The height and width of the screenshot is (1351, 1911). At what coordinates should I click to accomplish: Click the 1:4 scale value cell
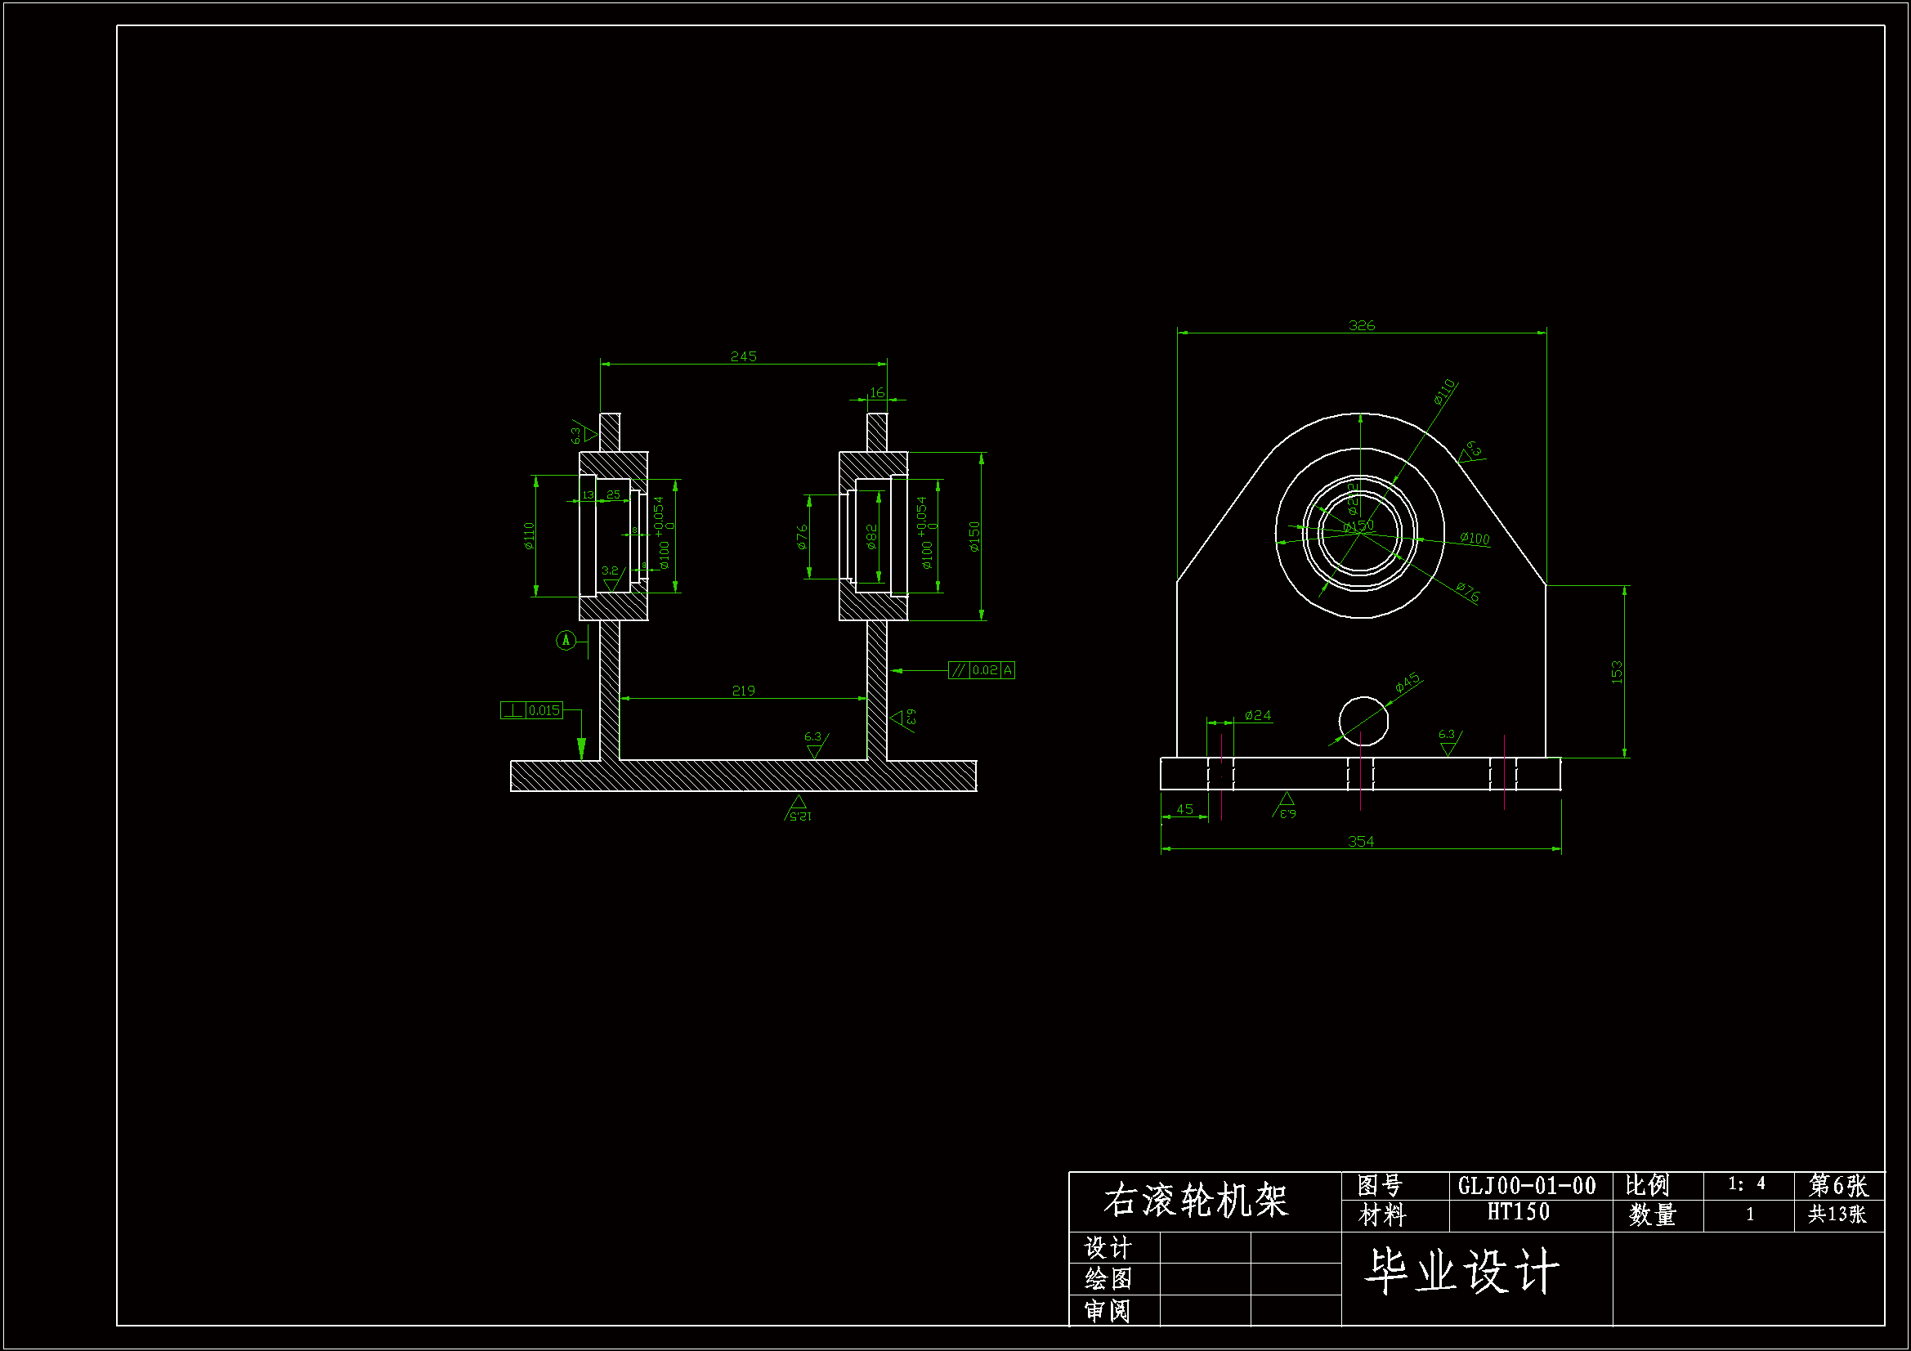click(1746, 1183)
